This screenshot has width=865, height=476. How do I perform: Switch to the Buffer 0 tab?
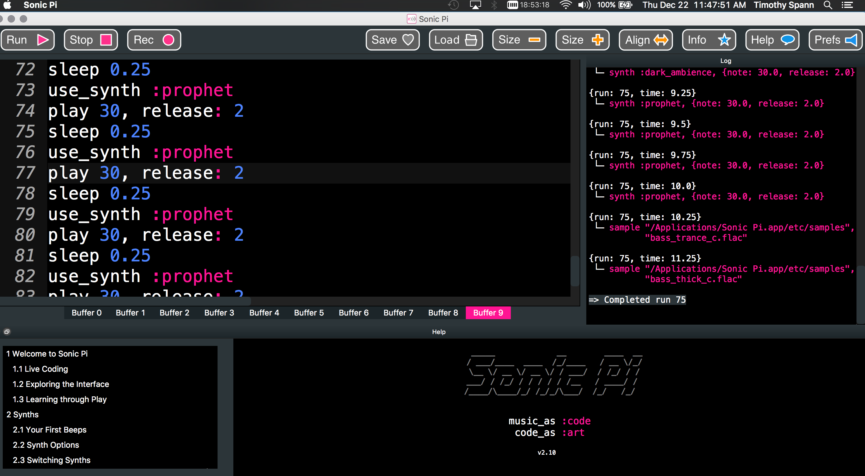(x=86, y=313)
